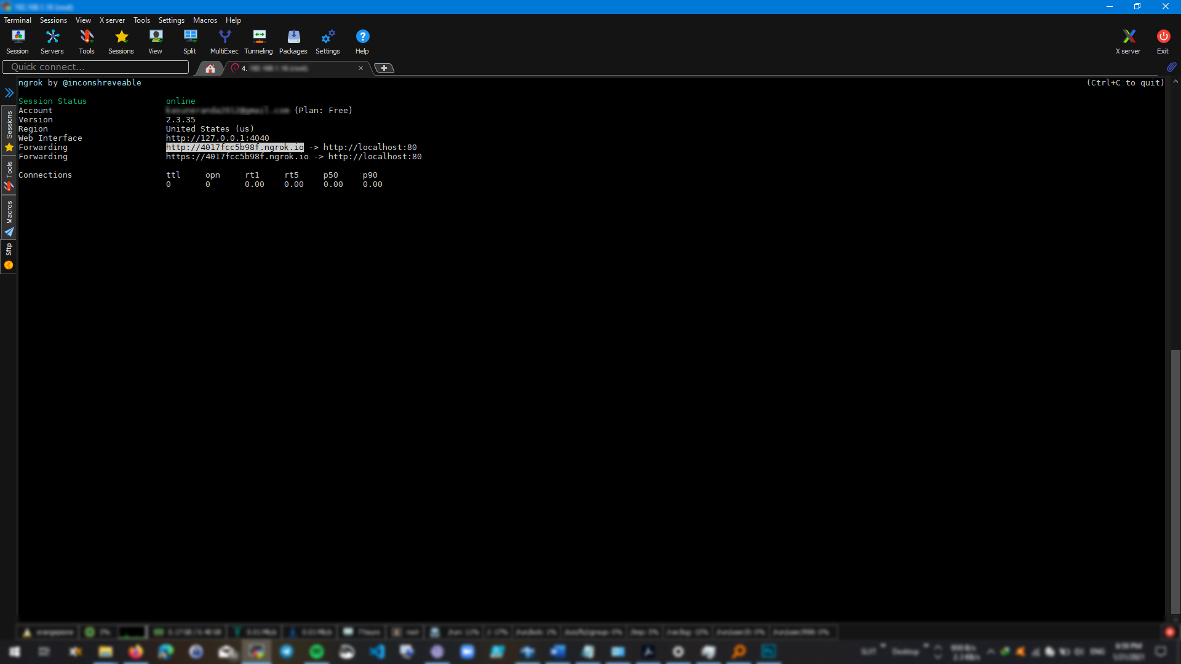This screenshot has height=664, width=1181.
Task: Open the Tunneling toolbar icon
Action: [x=259, y=42]
